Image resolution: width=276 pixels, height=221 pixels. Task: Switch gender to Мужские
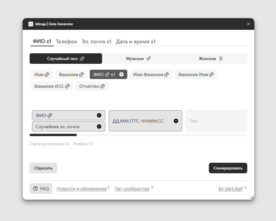click(x=138, y=59)
